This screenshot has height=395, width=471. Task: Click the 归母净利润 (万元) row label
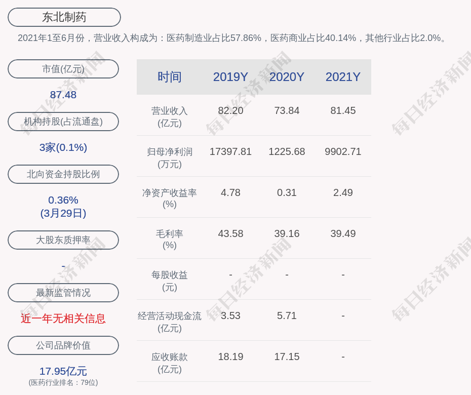[x=170, y=158]
